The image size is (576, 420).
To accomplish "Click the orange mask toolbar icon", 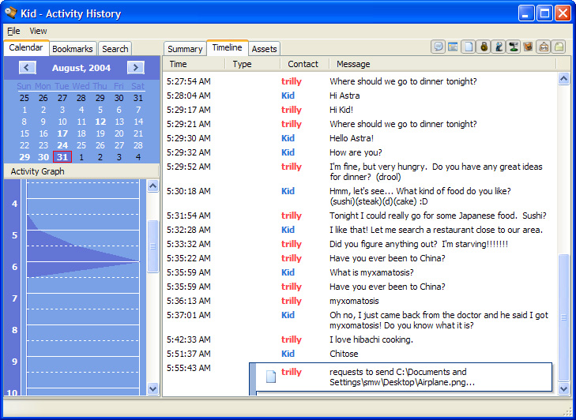I will [528, 47].
